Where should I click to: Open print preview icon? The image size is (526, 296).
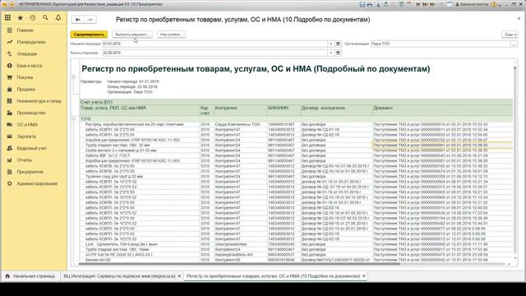(377, 4)
